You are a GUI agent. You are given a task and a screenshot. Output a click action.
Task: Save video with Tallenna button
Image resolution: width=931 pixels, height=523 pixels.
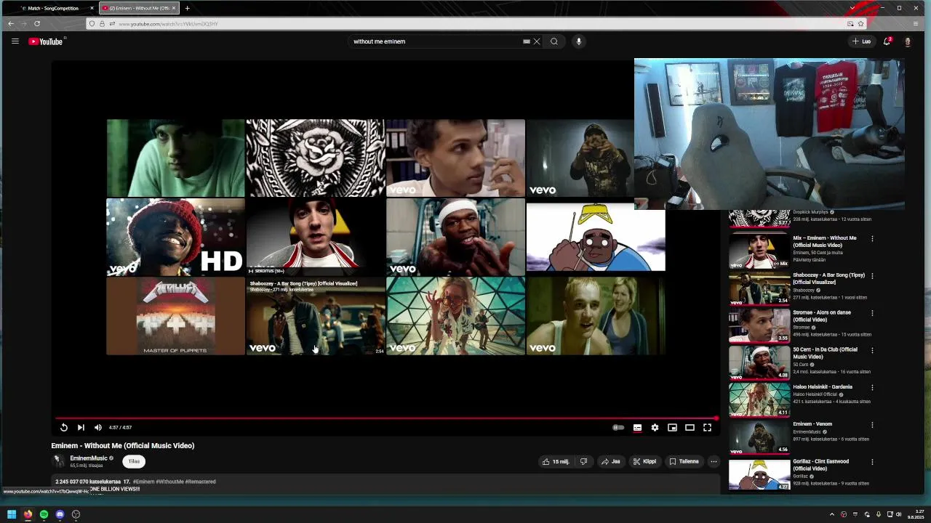[x=684, y=461]
